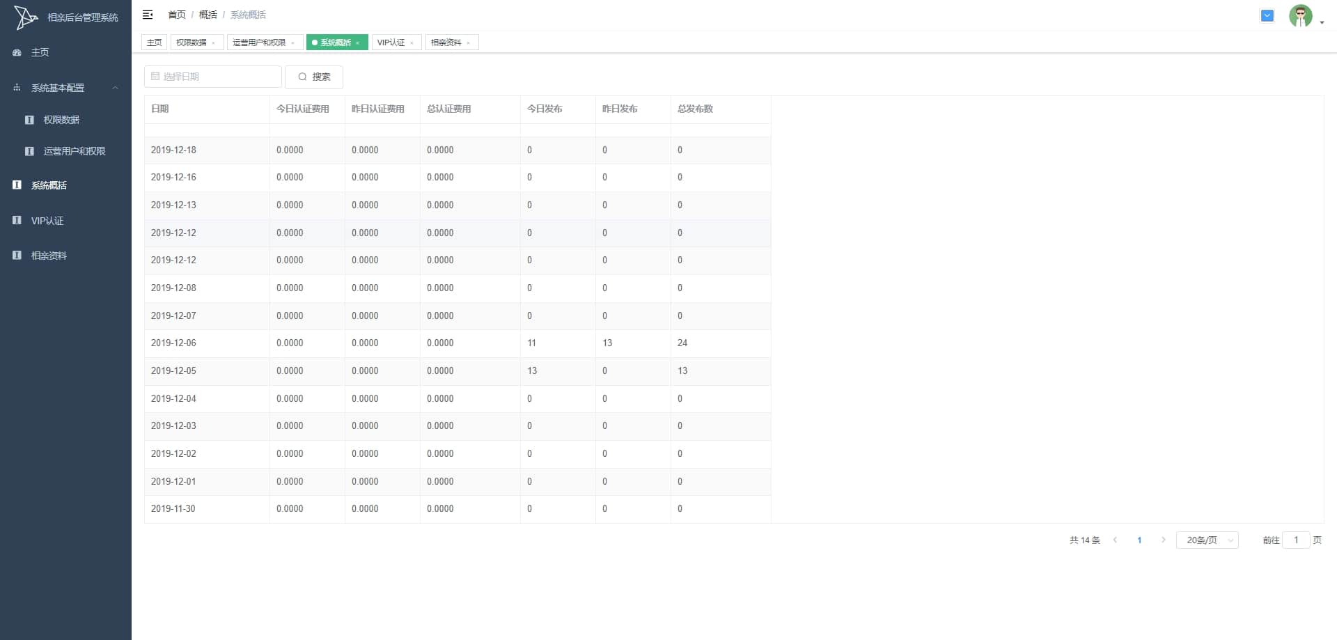Viewport: 1337px width, 640px height.
Task: Click the 24 value in 总发布数
Action: click(682, 343)
